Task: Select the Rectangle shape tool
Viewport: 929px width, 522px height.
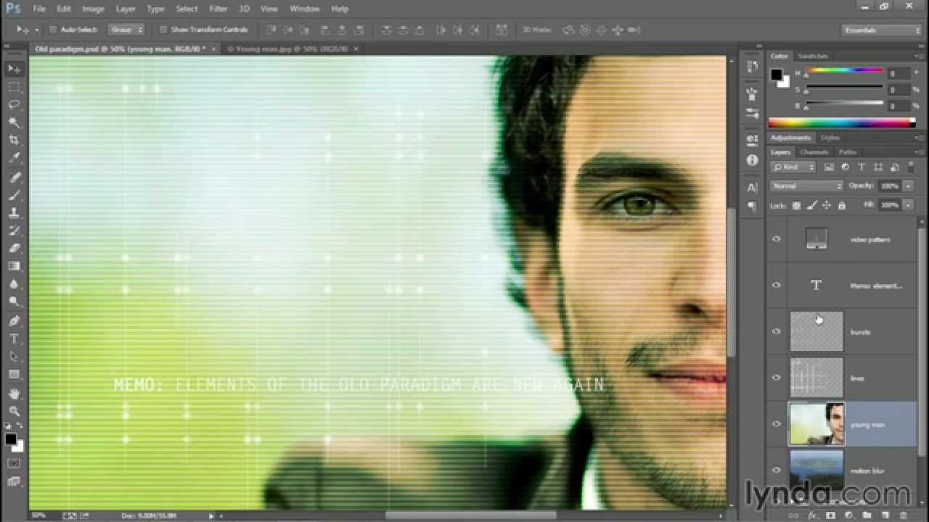Action: coord(14,375)
